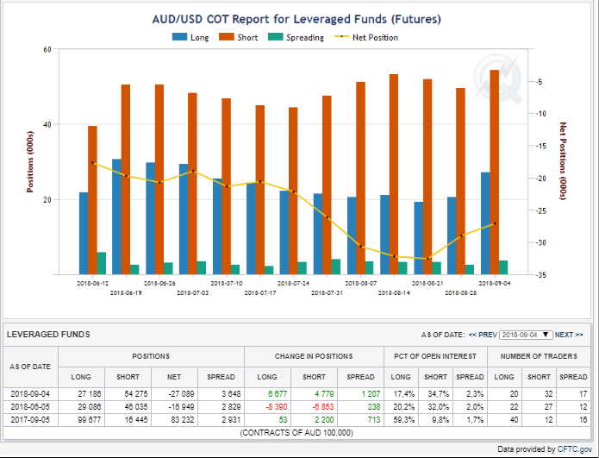This screenshot has height=458, width=599.
Task: Click the spread change value 1 207
Action: pyautogui.click(x=371, y=394)
